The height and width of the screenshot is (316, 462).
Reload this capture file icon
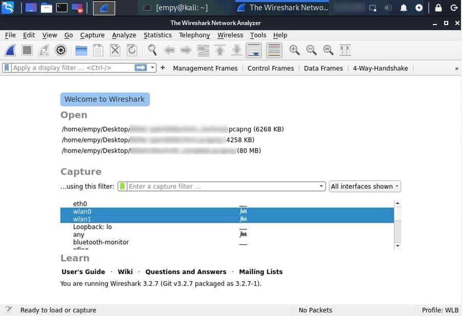coord(132,50)
